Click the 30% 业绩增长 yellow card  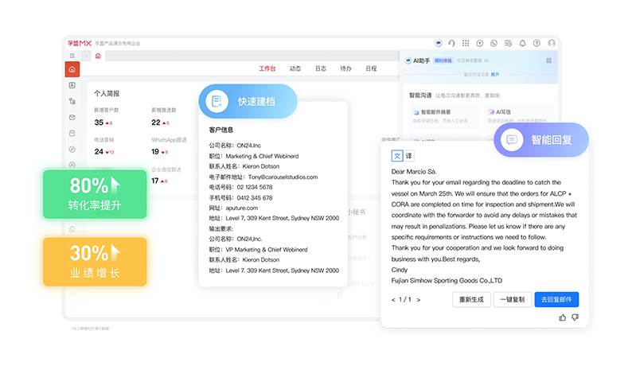click(x=95, y=262)
